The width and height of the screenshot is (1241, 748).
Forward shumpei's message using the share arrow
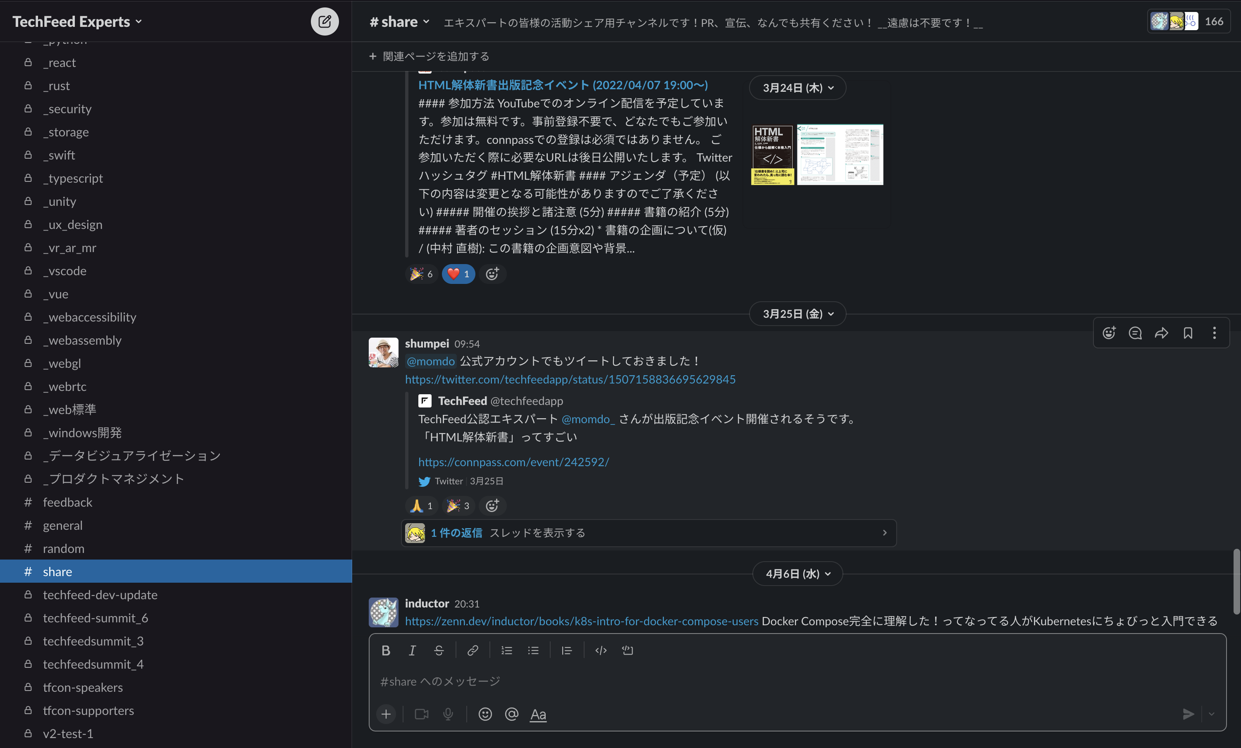click(x=1162, y=333)
